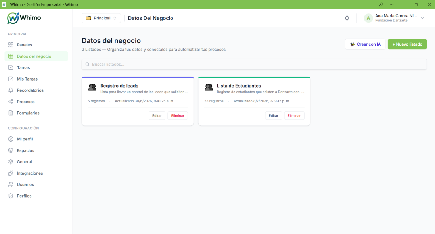Open Formularios section

[36, 113]
